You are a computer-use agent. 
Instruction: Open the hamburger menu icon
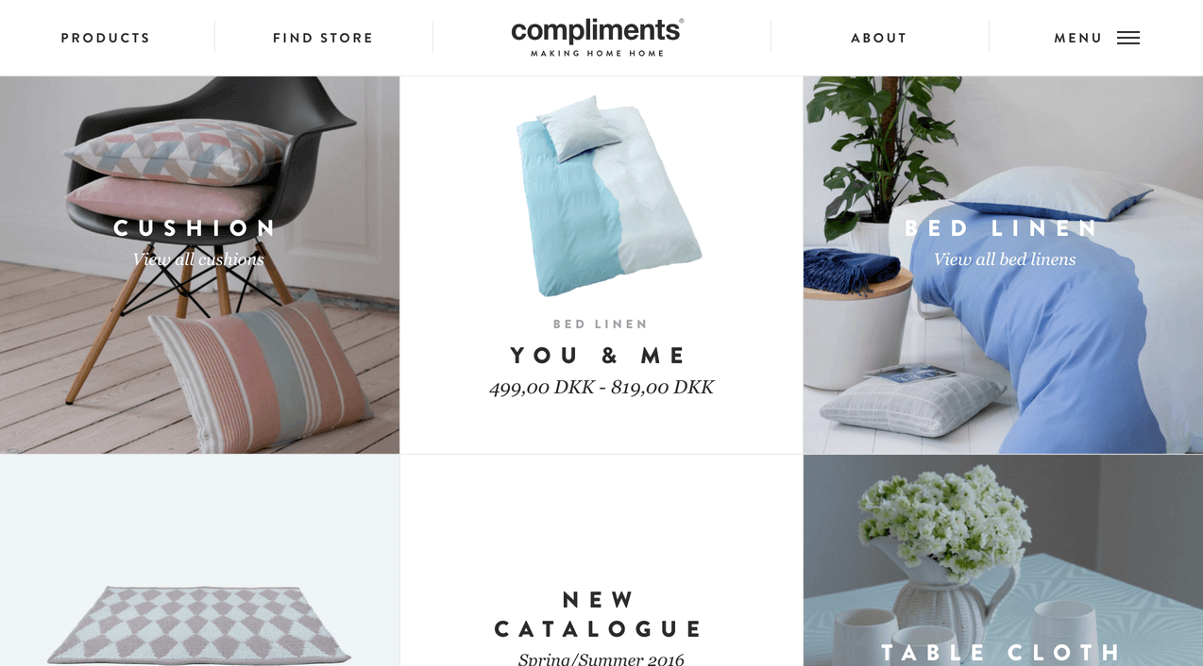[x=1127, y=38]
